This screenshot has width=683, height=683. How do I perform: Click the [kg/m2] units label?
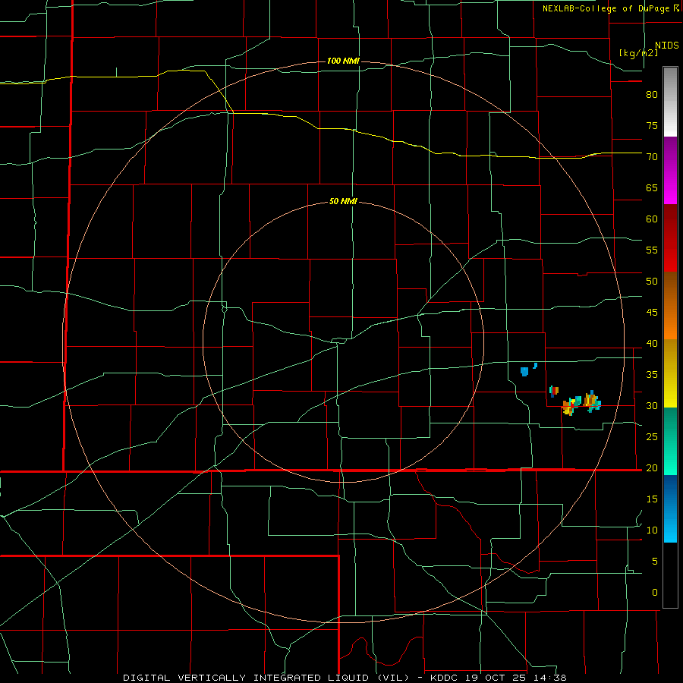click(638, 53)
